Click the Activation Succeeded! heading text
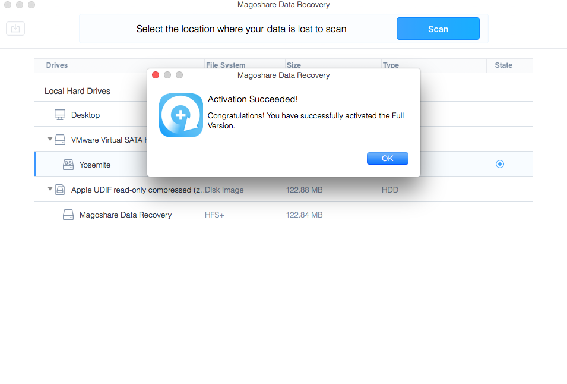This screenshot has width=567, height=384. coord(253,99)
